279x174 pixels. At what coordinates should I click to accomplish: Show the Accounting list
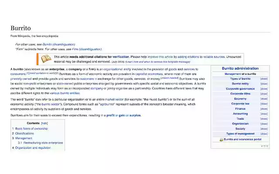(264, 114)
